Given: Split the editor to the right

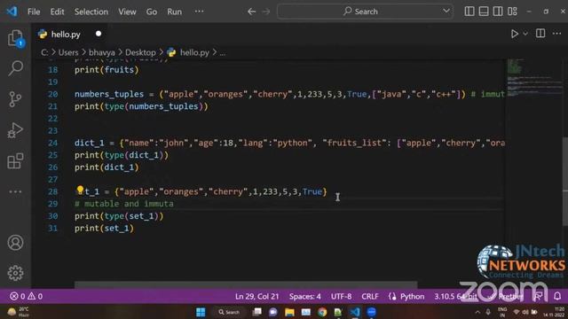Looking at the screenshot, I should point(540,34).
